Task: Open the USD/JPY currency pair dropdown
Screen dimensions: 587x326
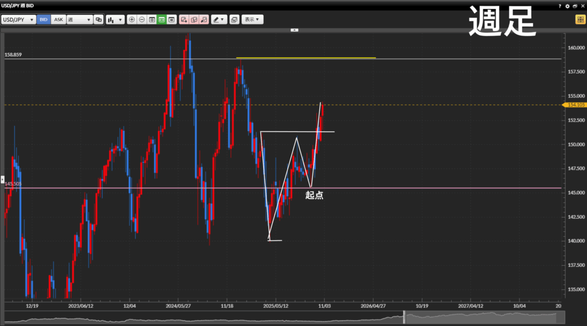Action: (x=18, y=20)
